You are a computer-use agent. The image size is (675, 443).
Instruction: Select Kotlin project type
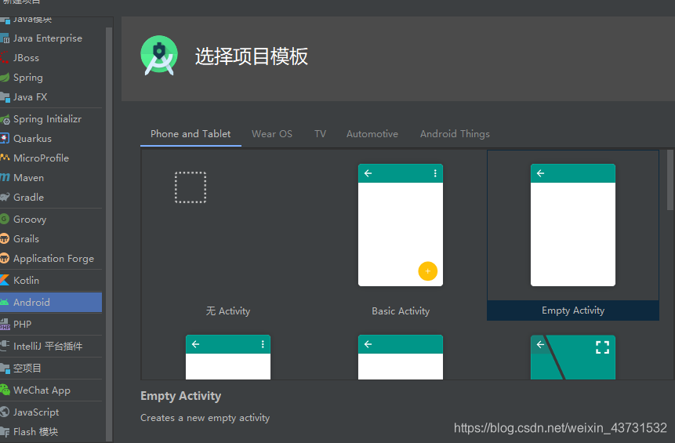point(51,280)
